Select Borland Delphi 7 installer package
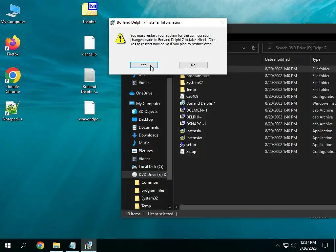The width and height of the screenshot is (336, 252). 200,103
